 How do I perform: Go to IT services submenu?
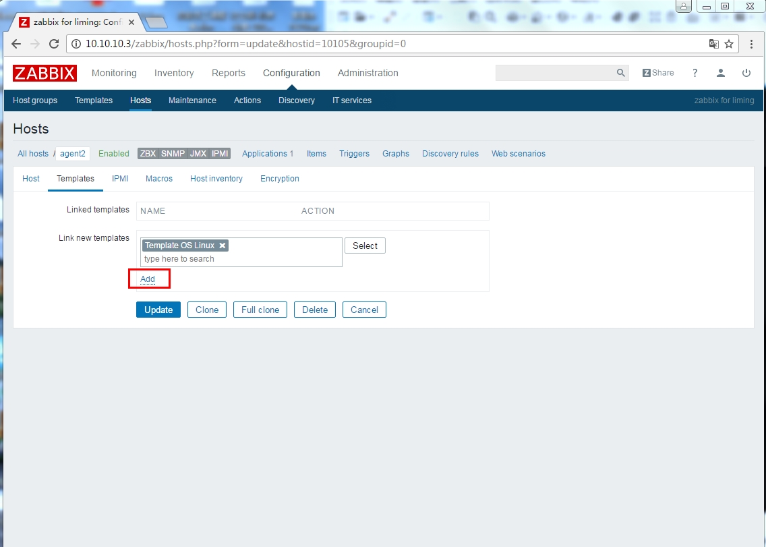coord(352,100)
